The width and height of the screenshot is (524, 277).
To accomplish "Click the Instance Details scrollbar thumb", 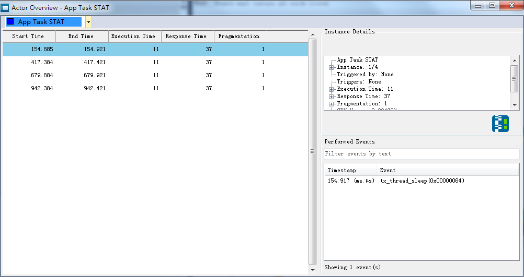I will pyautogui.click(x=515, y=79).
